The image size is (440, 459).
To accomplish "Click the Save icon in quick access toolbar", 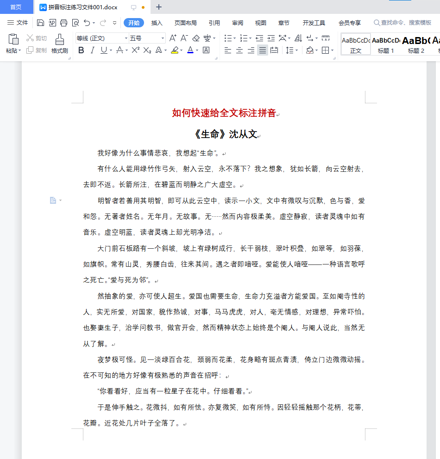I will (40, 23).
